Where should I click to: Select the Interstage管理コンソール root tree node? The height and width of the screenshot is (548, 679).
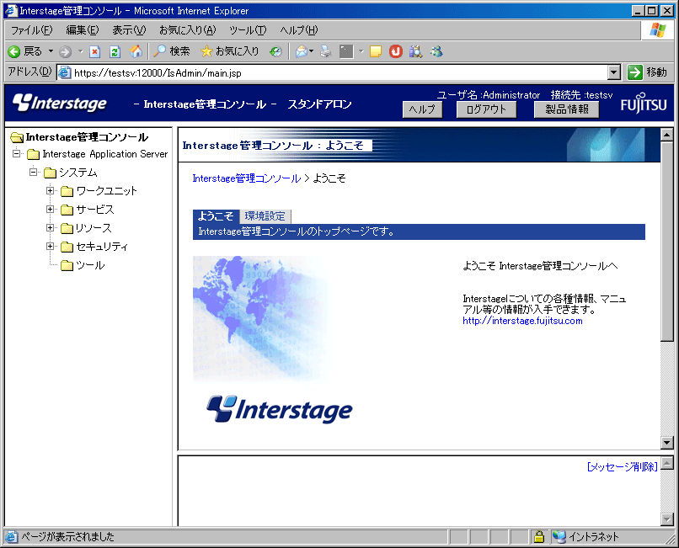click(87, 137)
